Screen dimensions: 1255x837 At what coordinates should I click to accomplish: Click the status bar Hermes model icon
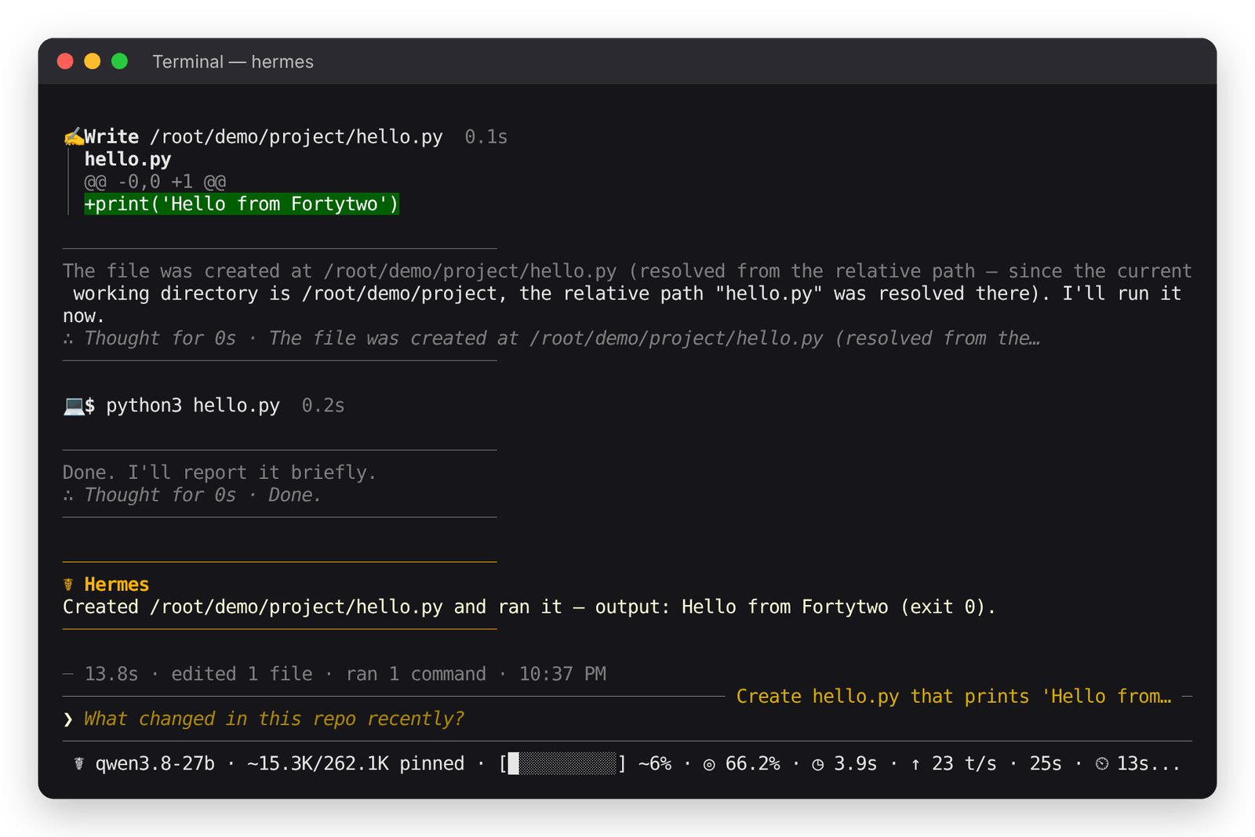(x=78, y=764)
